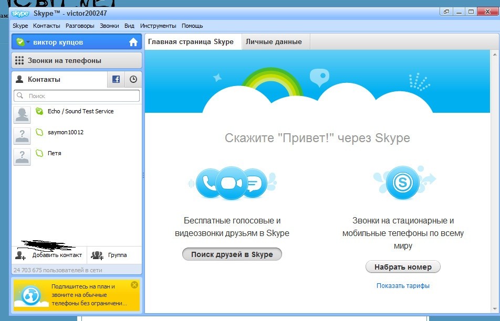Open the recent history clock tab
500x321 pixels.
(133, 79)
